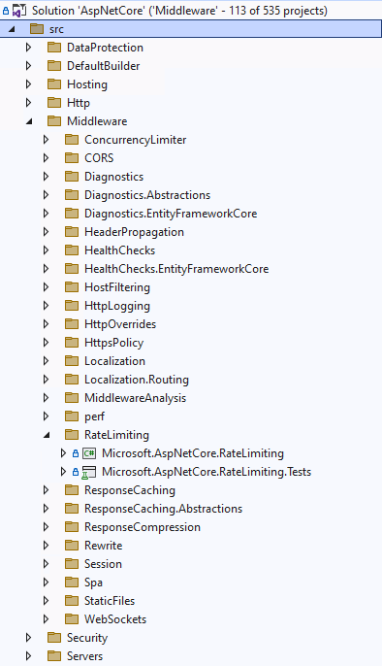Expand the Microsoft.AspNetCore.RateLimiting.Tests project
Image resolution: width=382 pixels, height=666 pixels.
63,472
